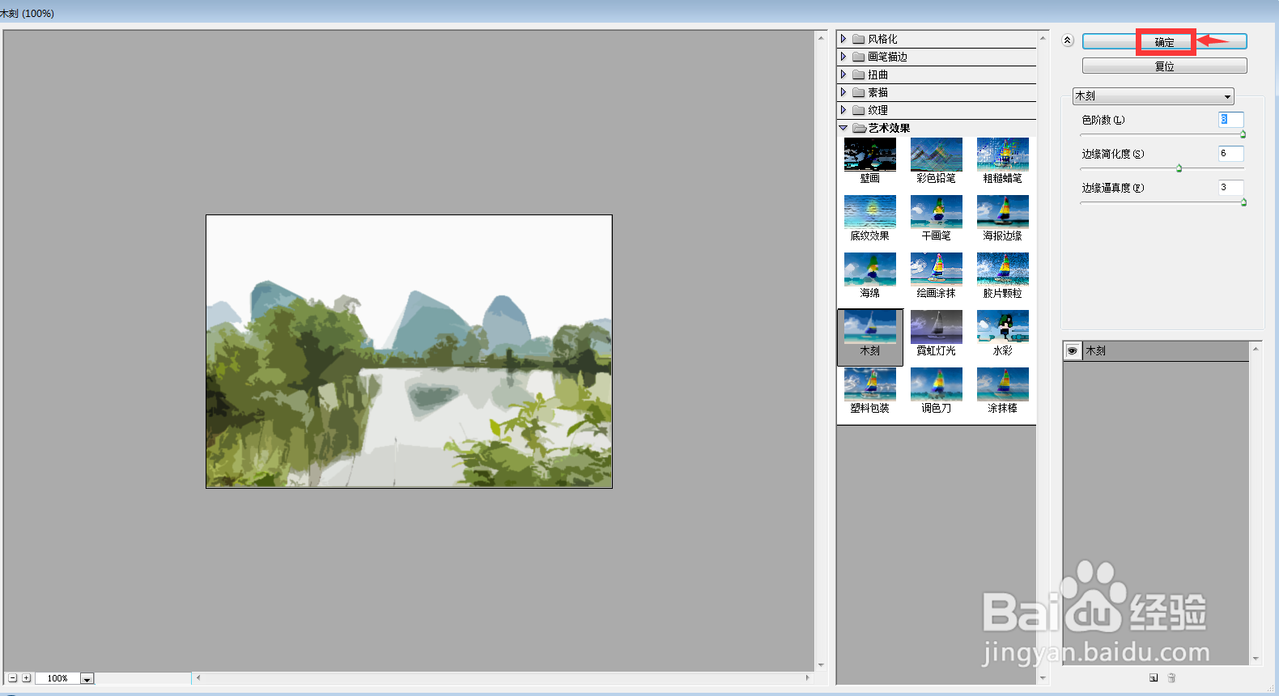The height and width of the screenshot is (696, 1279).
Task: Expand the 扭曲 filter folder
Action: pyautogui.click(x=843, y=74)
